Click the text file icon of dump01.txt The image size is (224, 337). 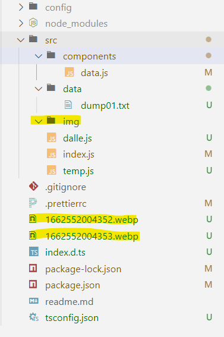point(68,105)
